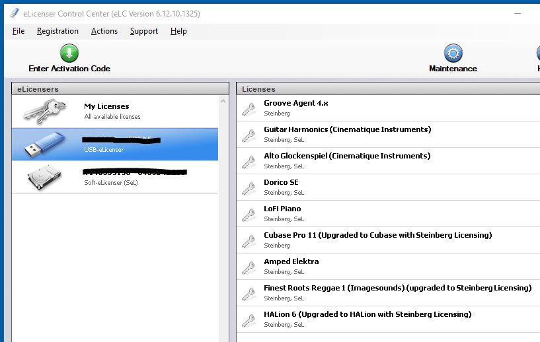Click key icon beside HALion 6
The image size is (540, 342).
(x=249, y=321)
